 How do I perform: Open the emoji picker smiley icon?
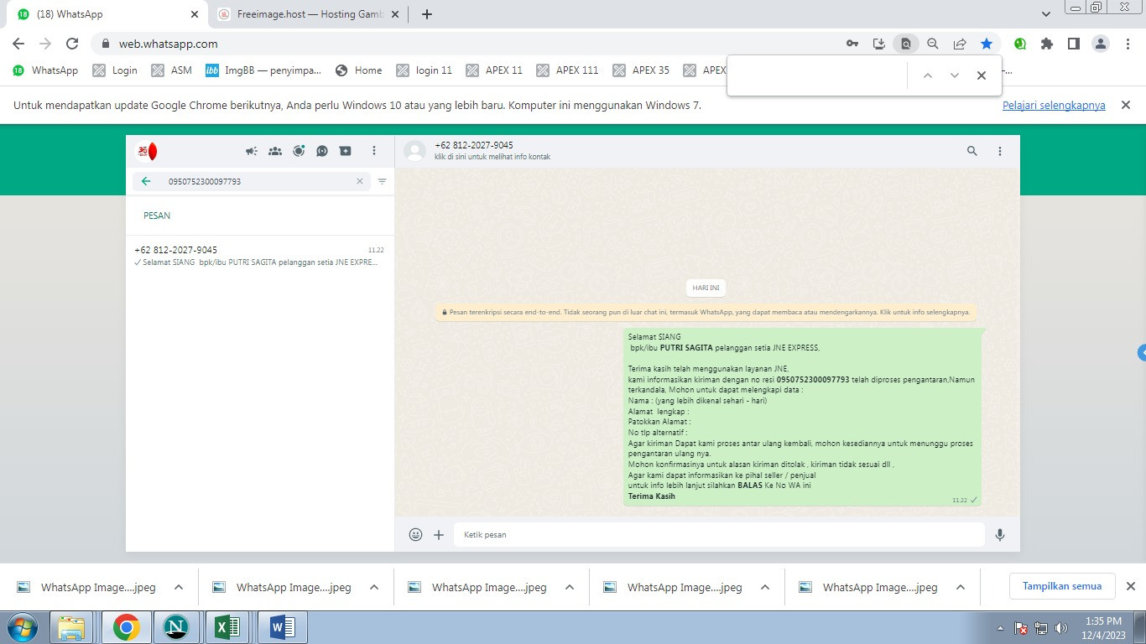tap(415, 534)
